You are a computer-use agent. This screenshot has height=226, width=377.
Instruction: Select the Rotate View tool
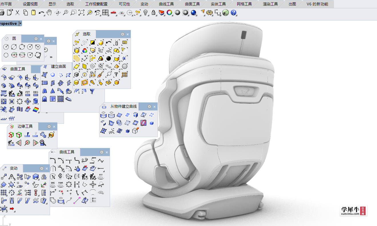pos(57,13)
